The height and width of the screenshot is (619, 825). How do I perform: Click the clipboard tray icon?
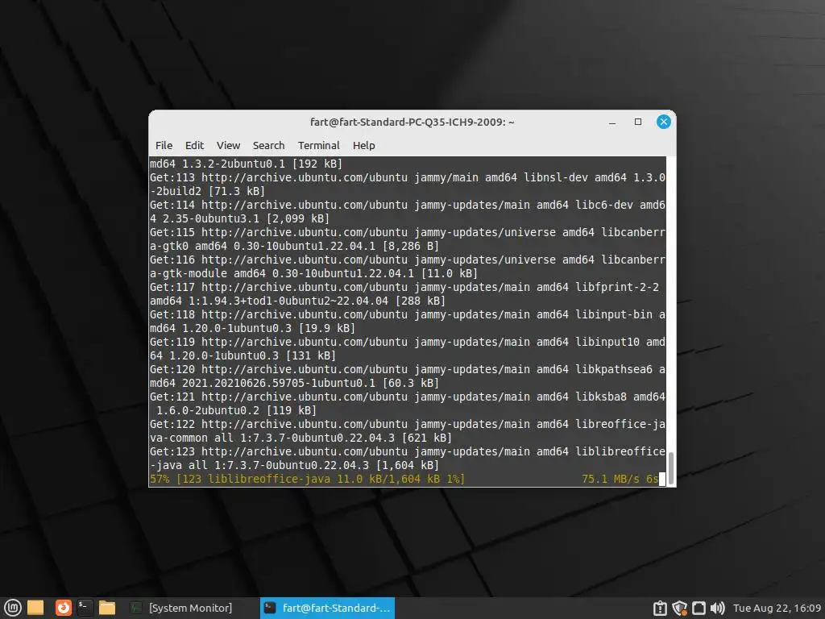pyautogui.click(x=660, y=609)
